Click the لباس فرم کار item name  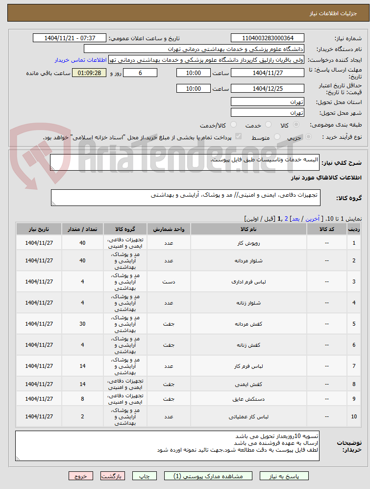(248, 366)
